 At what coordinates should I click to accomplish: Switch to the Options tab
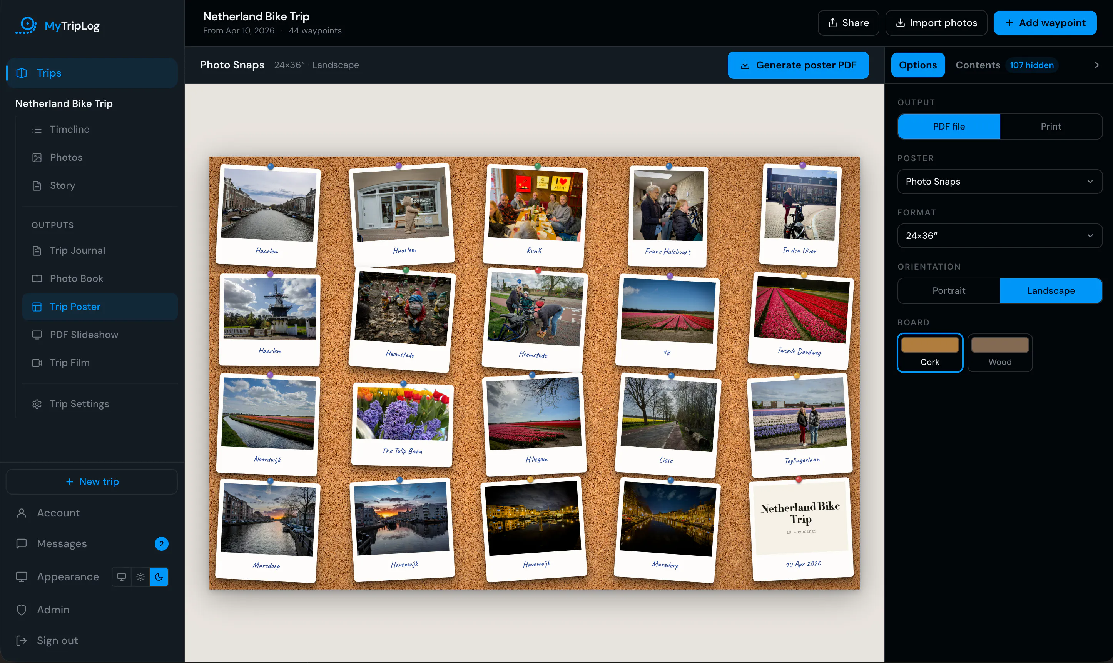917,65
